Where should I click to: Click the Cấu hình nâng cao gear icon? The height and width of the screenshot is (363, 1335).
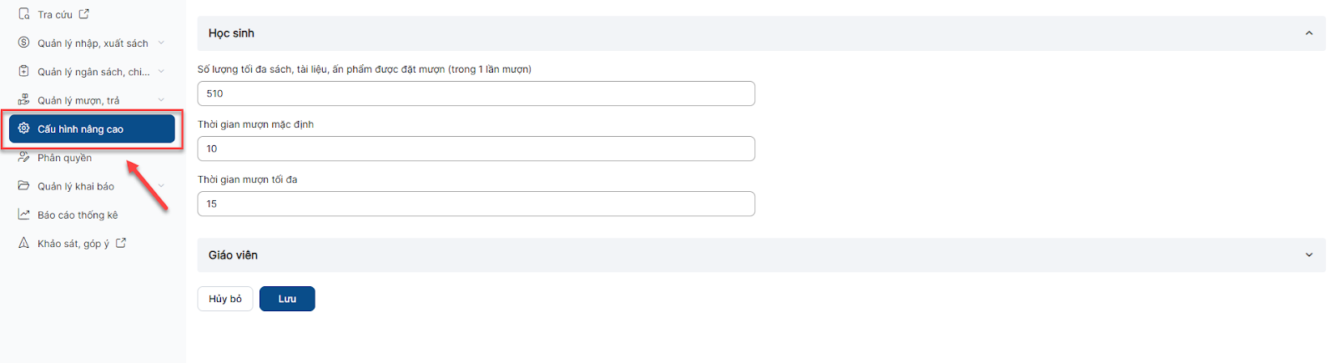coord(24,129)
